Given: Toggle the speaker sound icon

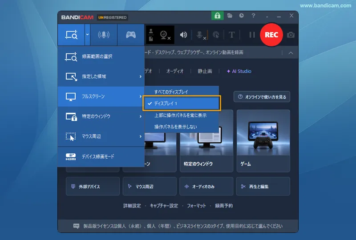Looking at the screenshot, I should 183,35.
